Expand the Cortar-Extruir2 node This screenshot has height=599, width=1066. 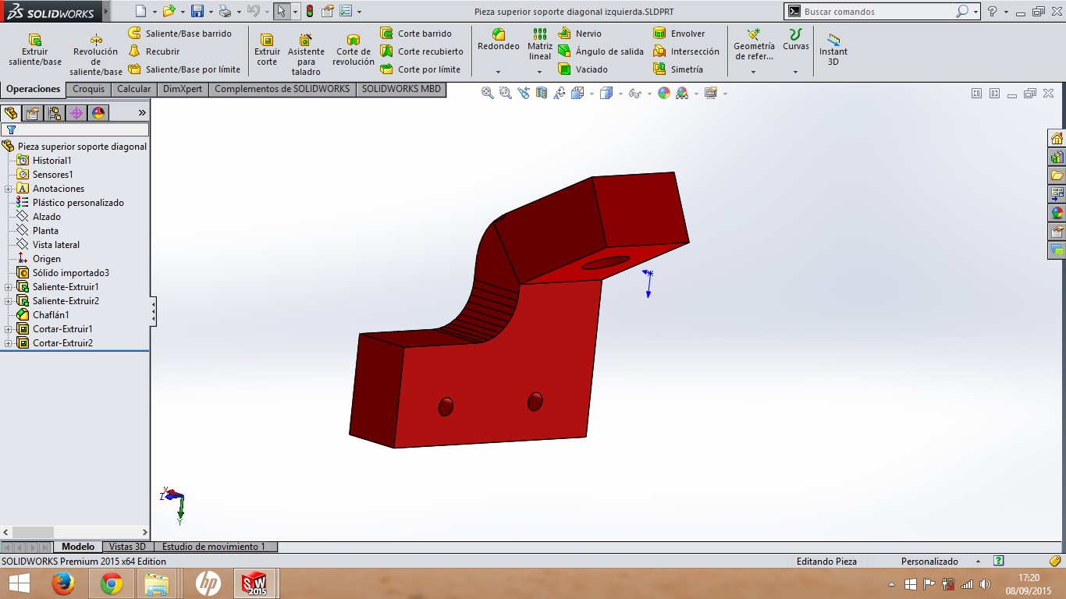(x=8, y=343)
